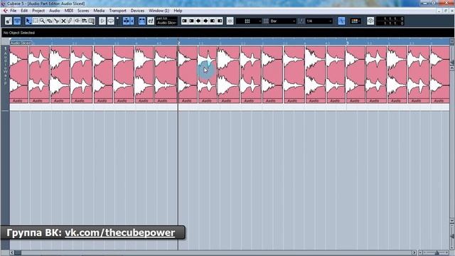Click the Trim End Right nudge icon
This screenshot has height=256, width=455.
click(220, 21)
